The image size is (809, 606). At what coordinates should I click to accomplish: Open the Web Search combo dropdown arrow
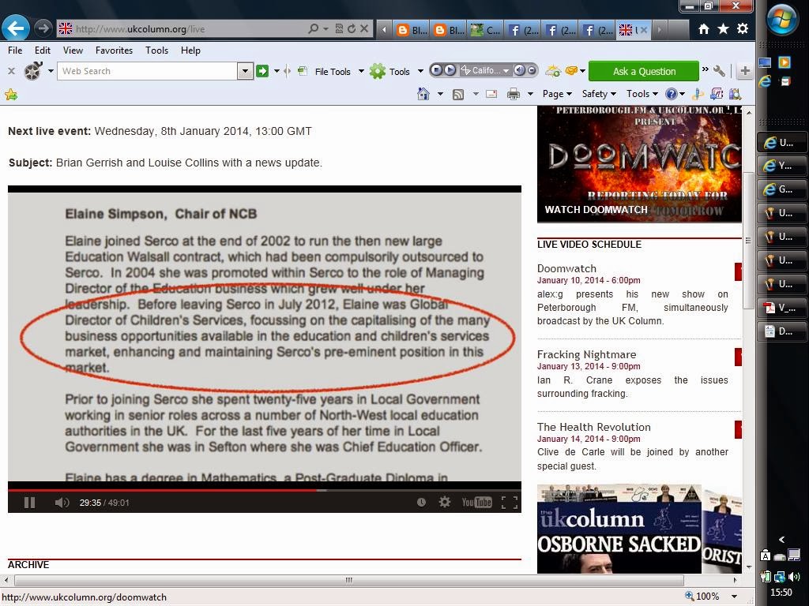tap(245, 71)
